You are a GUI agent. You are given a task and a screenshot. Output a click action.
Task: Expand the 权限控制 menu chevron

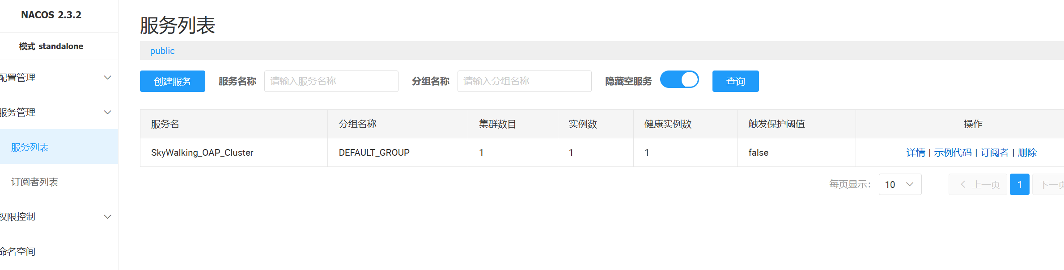(107, 217)
